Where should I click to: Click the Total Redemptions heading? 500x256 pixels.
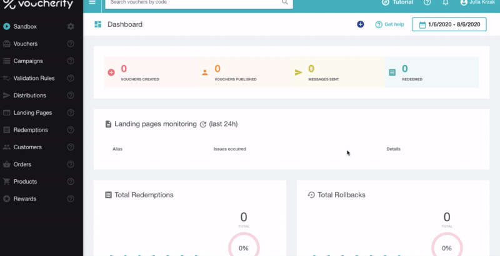tap(144, 195)
